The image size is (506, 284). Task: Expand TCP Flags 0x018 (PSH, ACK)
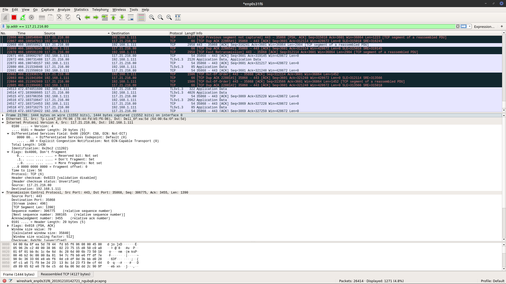pos(8,226)
